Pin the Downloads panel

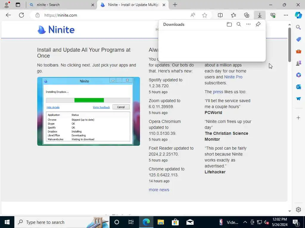click(x=258, y=24)
